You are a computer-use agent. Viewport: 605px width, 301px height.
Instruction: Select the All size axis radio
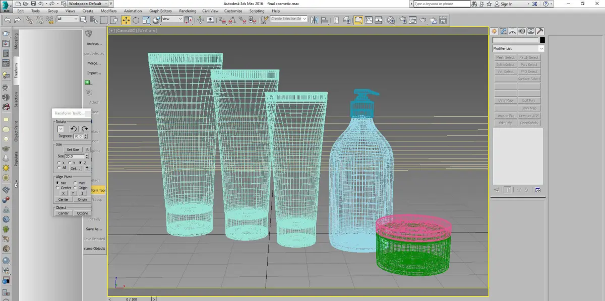[x=59, y=168]
